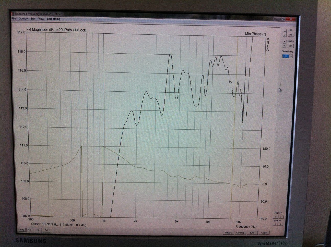331x247 pixels.
Task: Click Low Fr right arrow
Action: coord(280,224)
